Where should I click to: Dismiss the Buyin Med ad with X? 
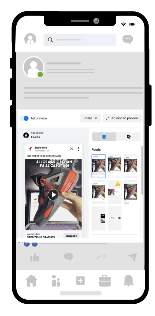pos(71,149)
